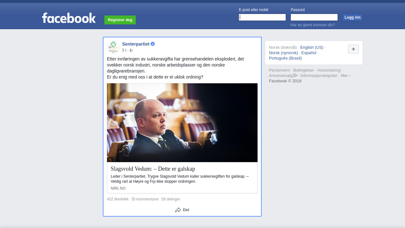Click the article description about Trygve Slagsvold Vedum
The width and height of the screenshot is (405, 228).
click(180, 179)
